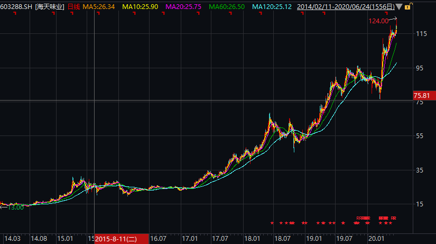Open the underlined 2014/02/11-2020/06/24 date range
The image size is (436, 244).
click(x=346, y=7)
